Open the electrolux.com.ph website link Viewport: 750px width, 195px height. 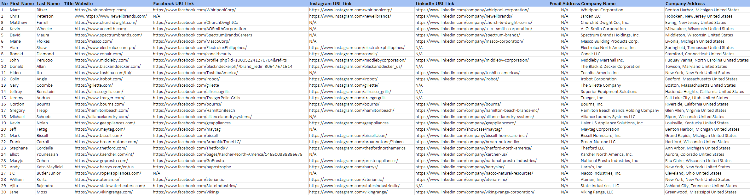(105, 47)
